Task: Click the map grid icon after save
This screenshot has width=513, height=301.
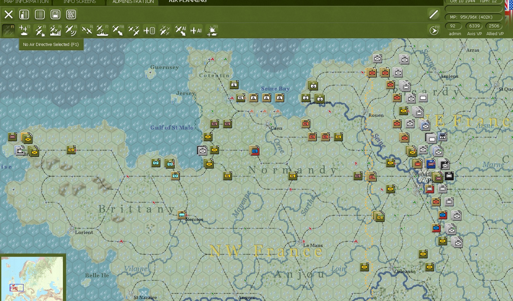Action: pos(71,14)
